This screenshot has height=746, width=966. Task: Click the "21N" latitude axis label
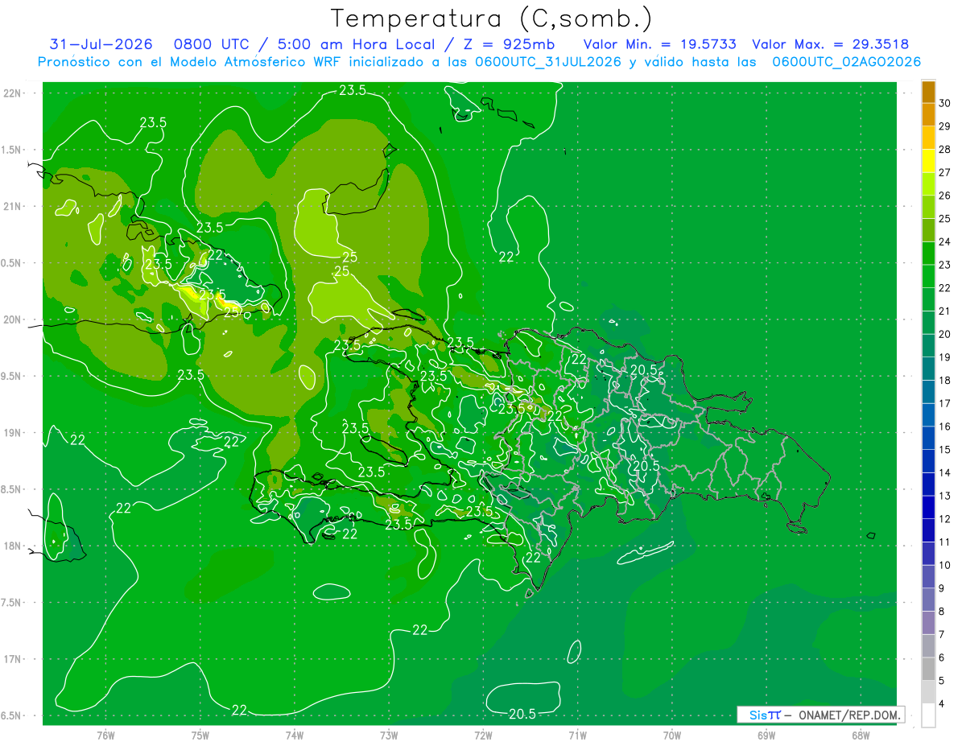point(13,206)
